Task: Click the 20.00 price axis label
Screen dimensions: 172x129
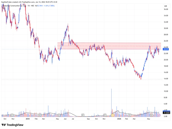Action: click(x=166, y=60)
